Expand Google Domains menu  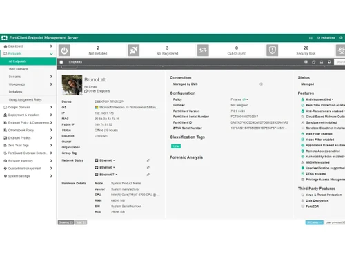(x=51, y=107)
